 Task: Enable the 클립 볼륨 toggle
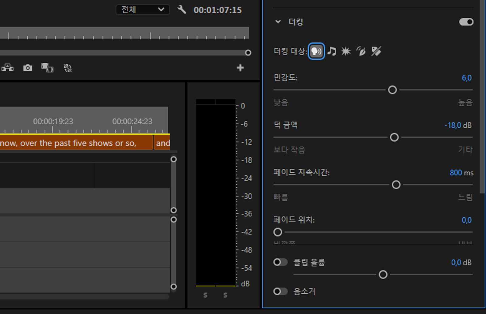[x=280, y=262]
